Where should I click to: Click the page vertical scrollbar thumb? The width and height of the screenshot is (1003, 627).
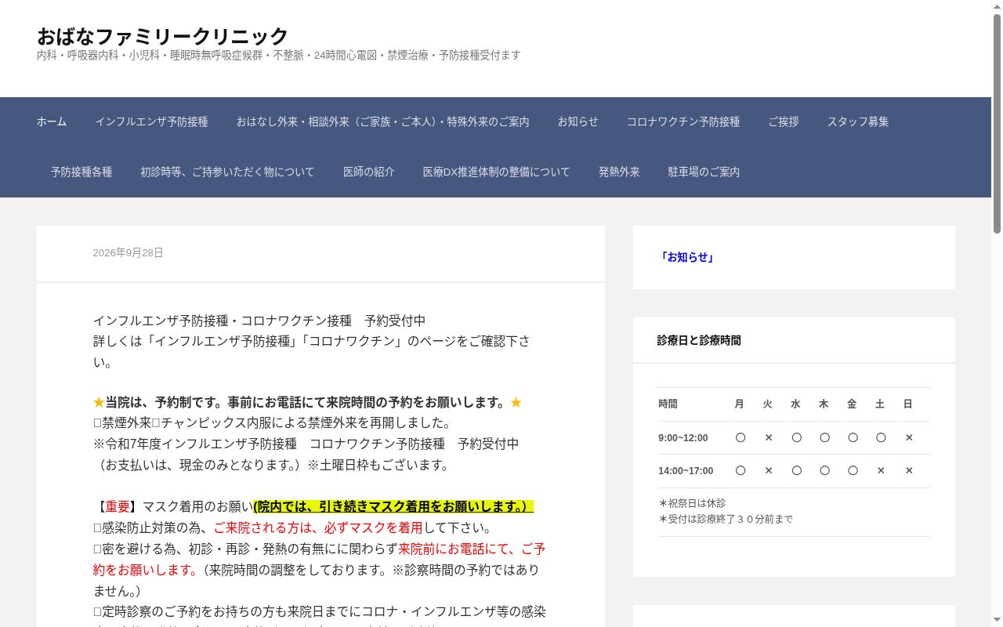click(x=997, y=123)
